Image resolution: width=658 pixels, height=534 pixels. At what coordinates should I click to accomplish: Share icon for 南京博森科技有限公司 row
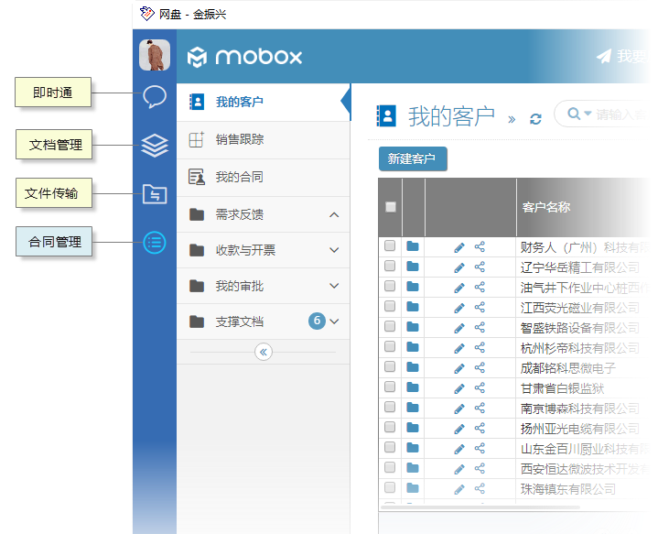coord(480,408)
